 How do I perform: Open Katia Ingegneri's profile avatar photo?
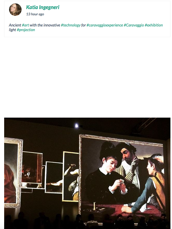click(x=15, y=10)
